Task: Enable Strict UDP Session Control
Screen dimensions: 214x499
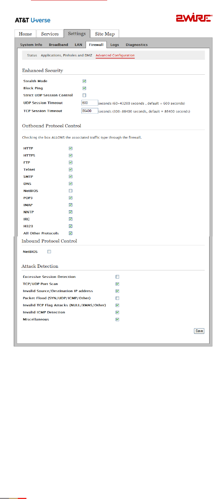Action: 84,95
